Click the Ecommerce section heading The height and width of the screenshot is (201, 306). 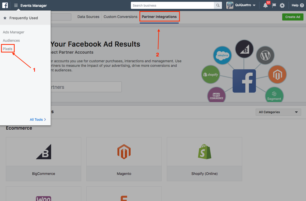coord(19,128)
